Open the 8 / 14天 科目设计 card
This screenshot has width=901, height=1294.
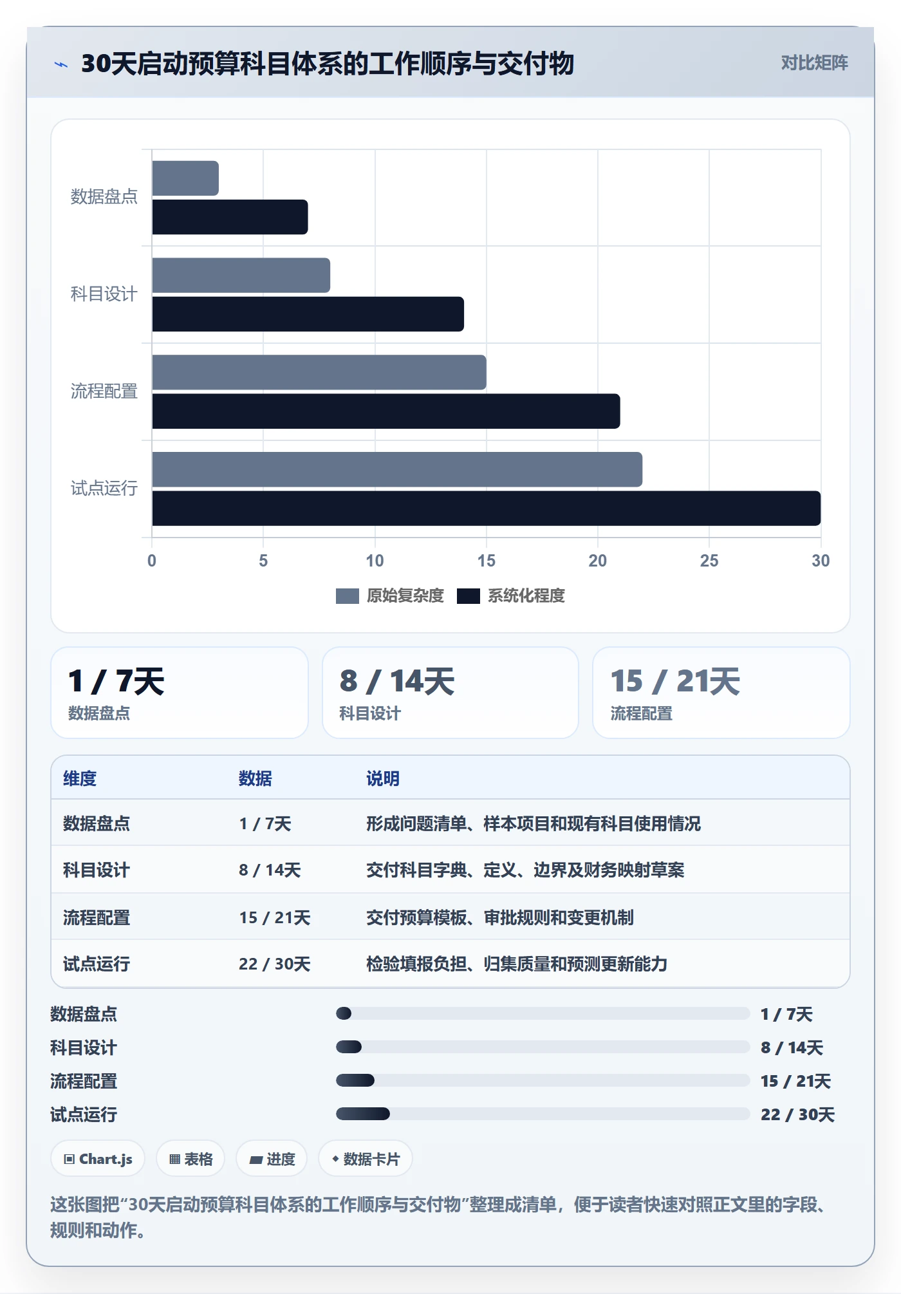coord(450,693)
